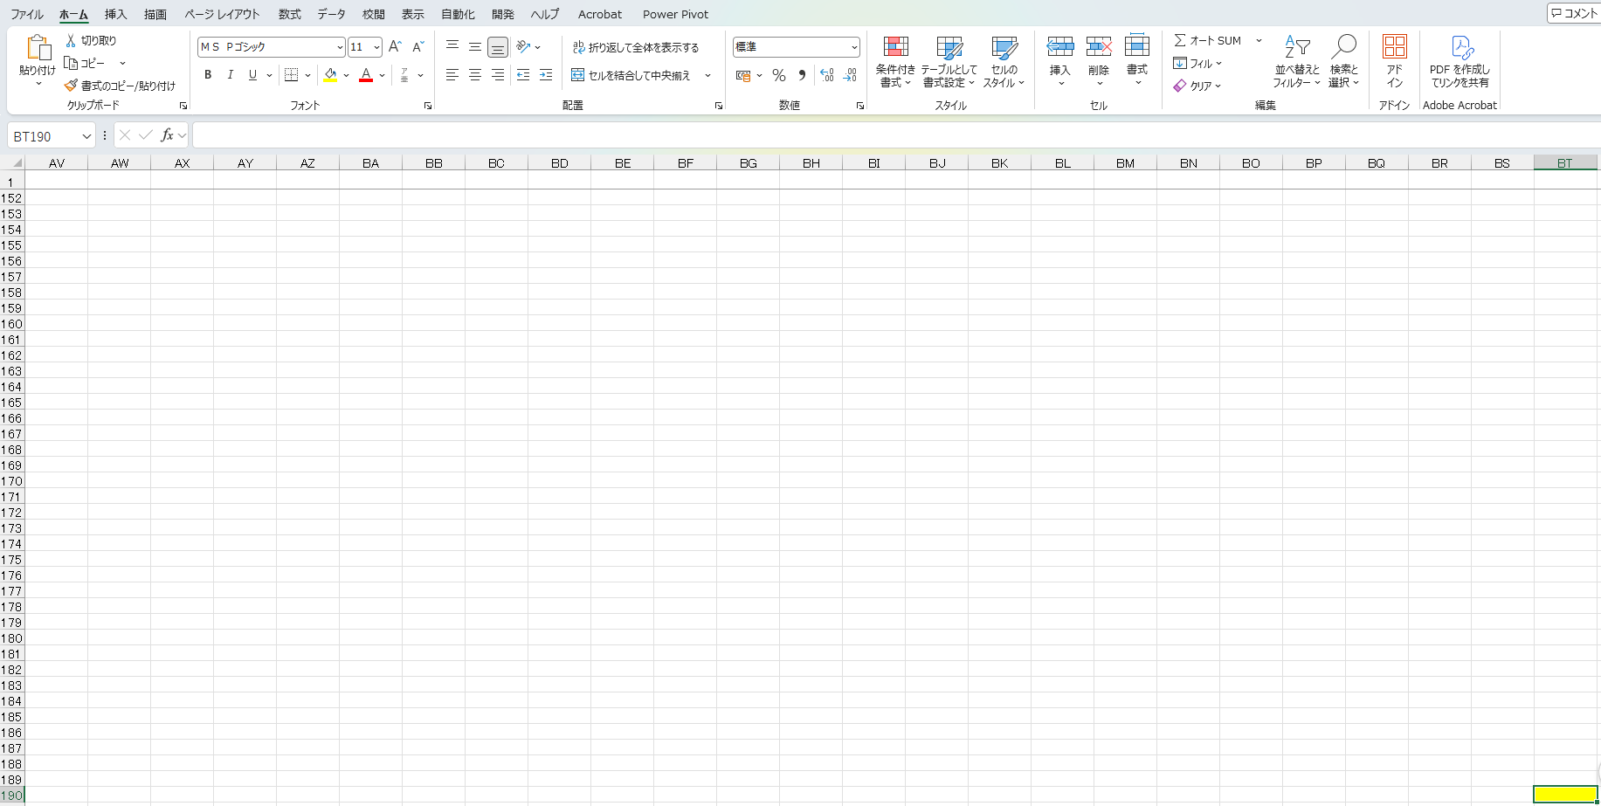
Task: Open Cell Styles (セルのスタイル) gallery
Action: pos(1004,61)
